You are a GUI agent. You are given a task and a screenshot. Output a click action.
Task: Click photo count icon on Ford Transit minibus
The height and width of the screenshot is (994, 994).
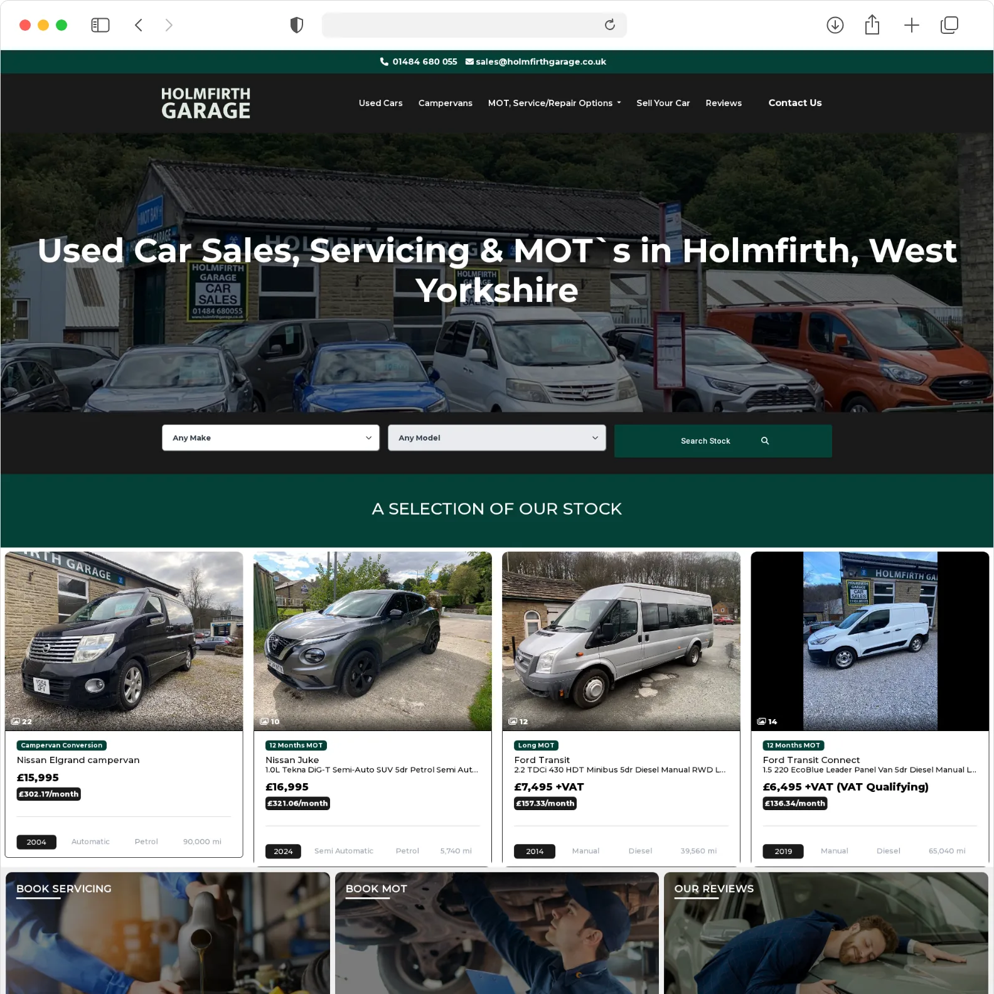point(513,722)
